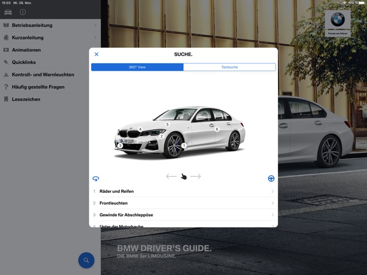Tap hotspot 3 on the front bumper

pyautogui.click(x=120, y=146)
